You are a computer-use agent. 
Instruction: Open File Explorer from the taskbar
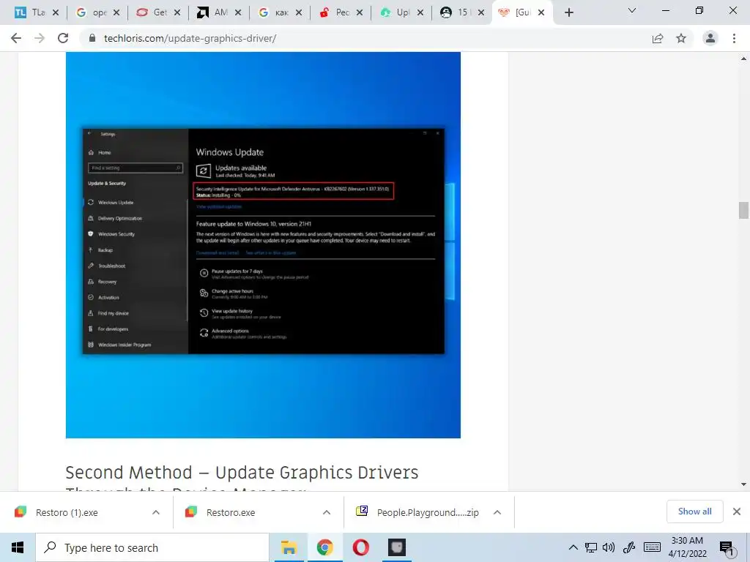point(289,547)
